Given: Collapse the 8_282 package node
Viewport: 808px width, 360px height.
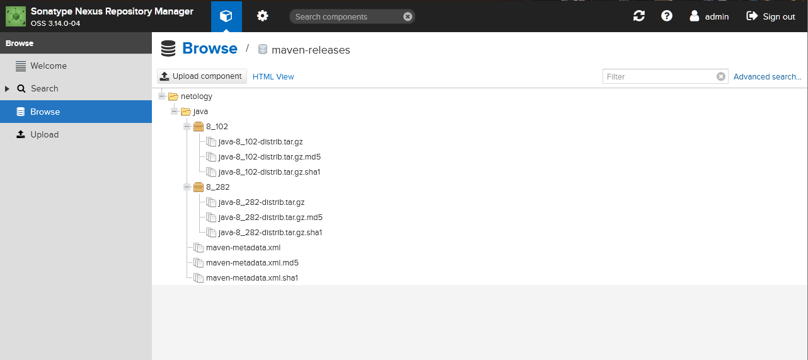Looking at the screenshot, I should pyautogui.click(x=187, y=187).
